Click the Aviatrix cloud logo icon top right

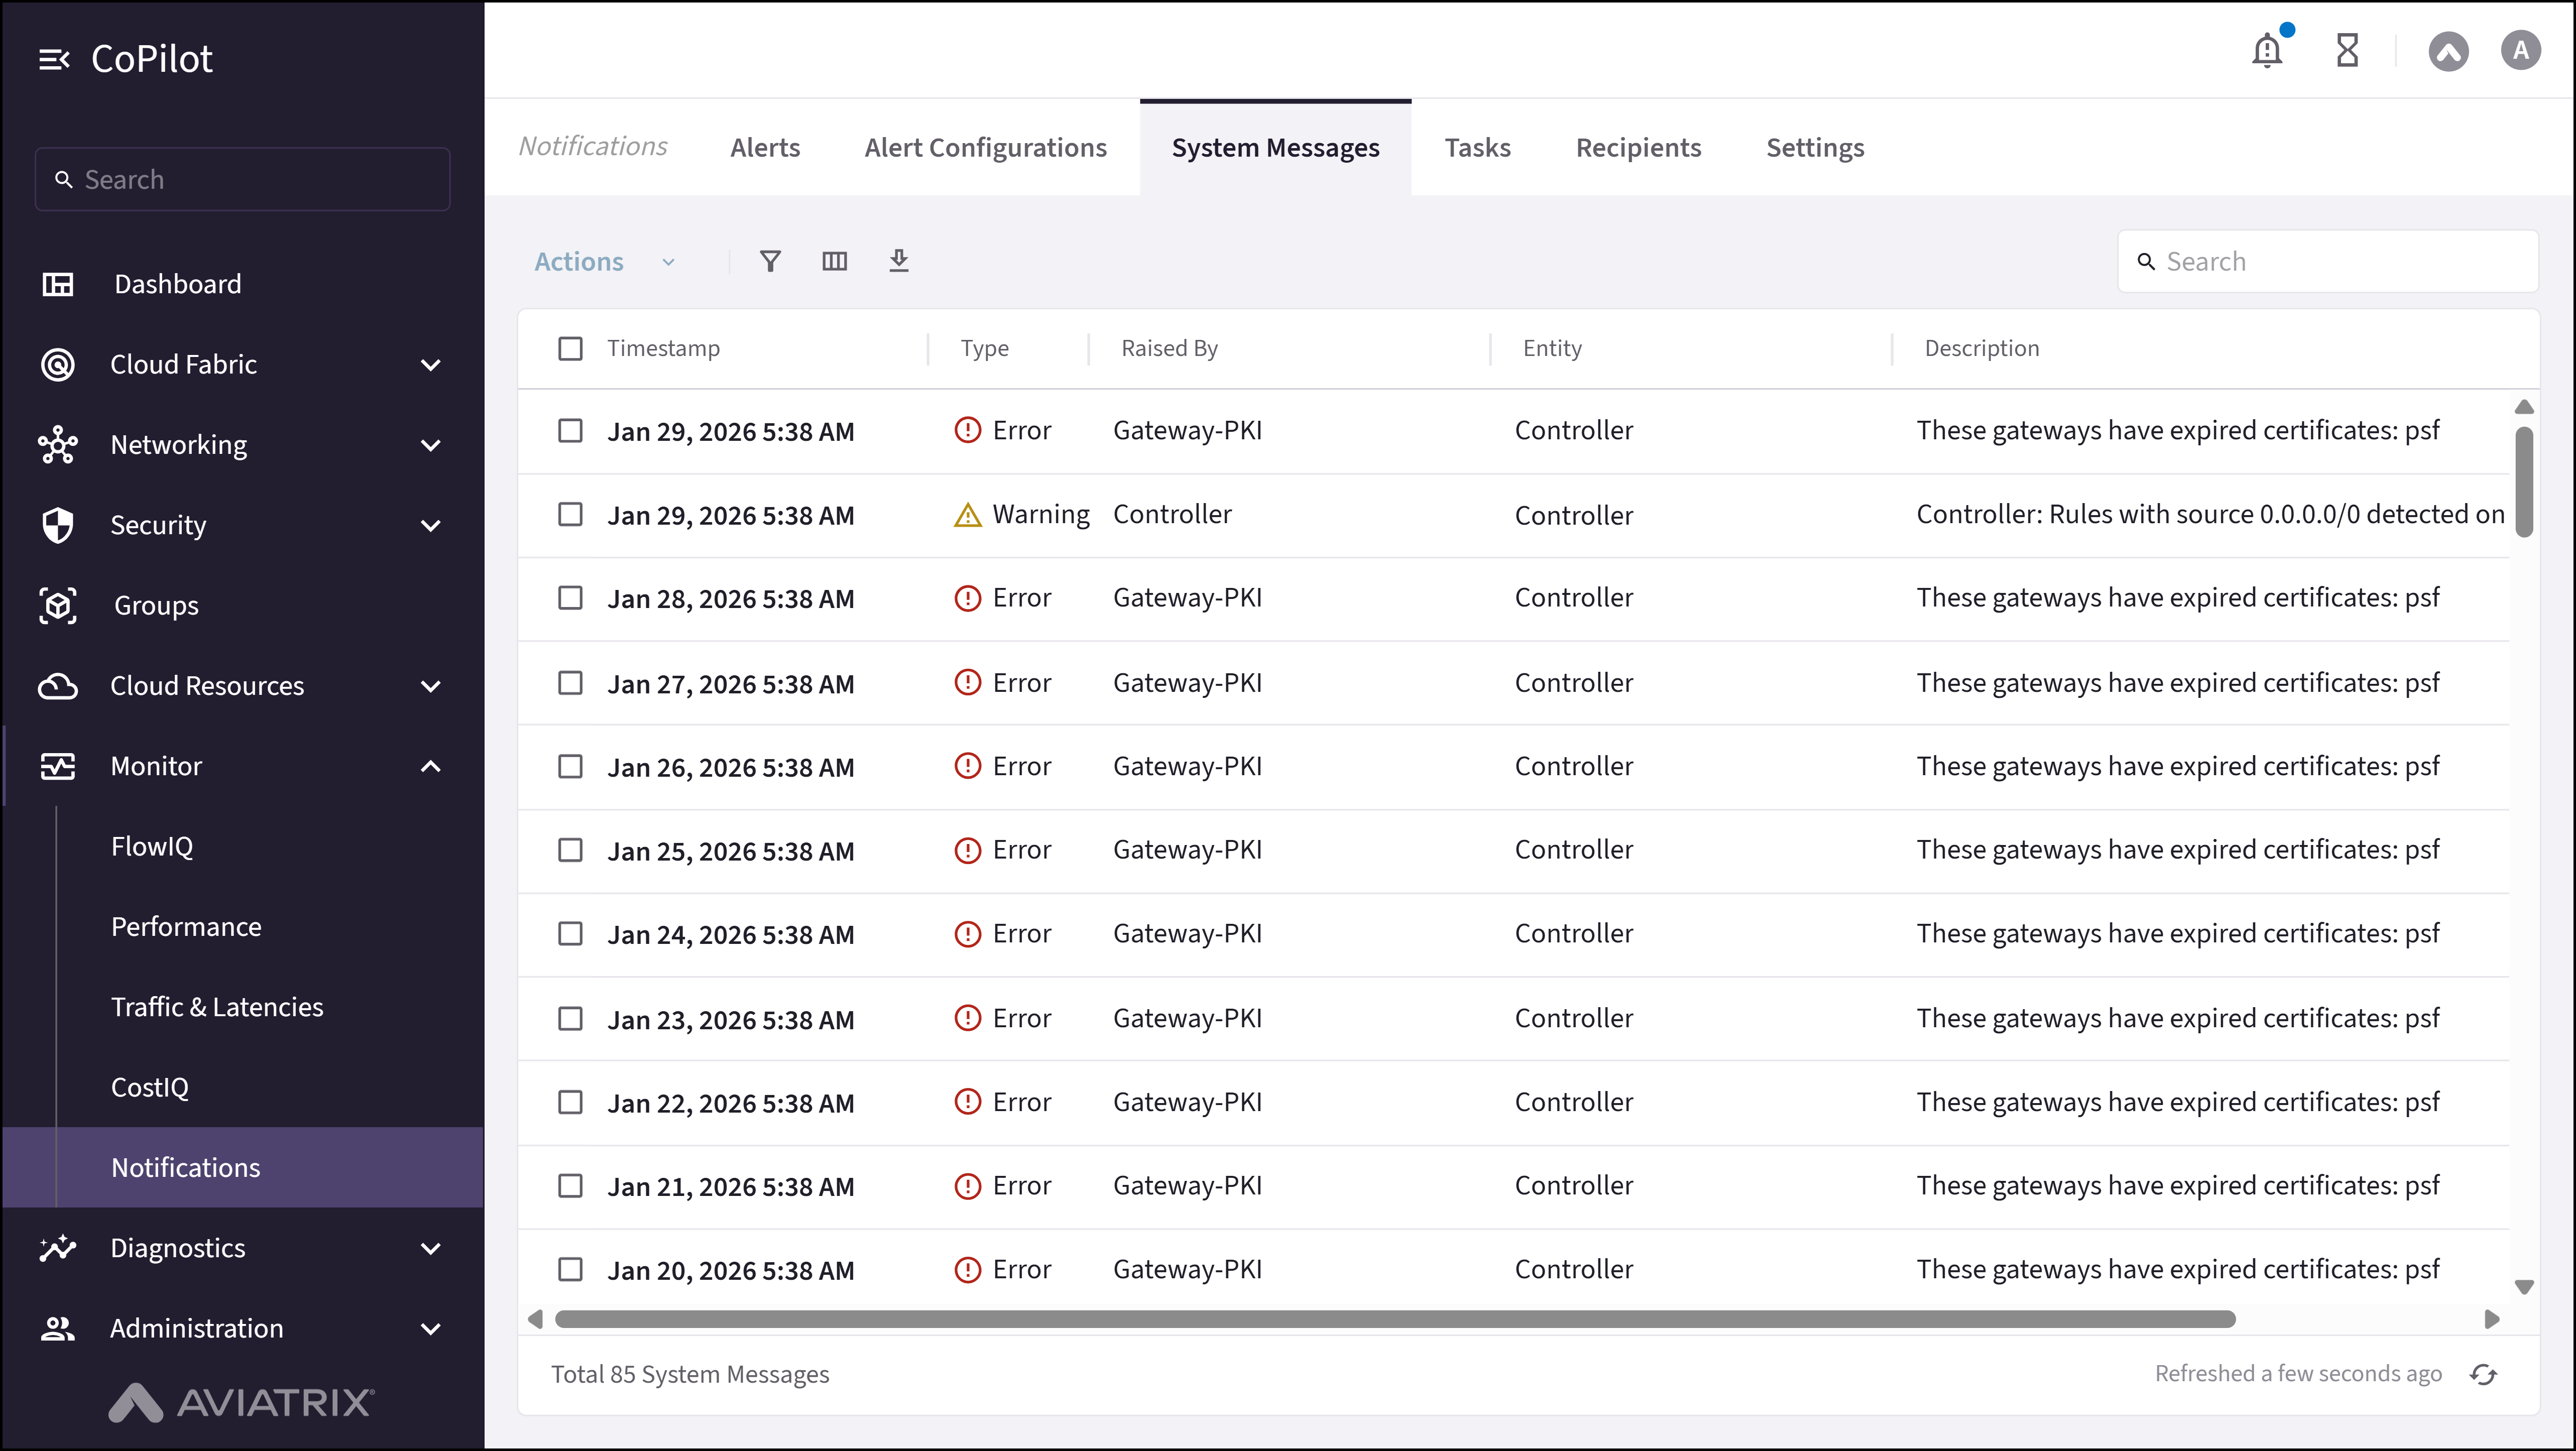(2449, 51)
